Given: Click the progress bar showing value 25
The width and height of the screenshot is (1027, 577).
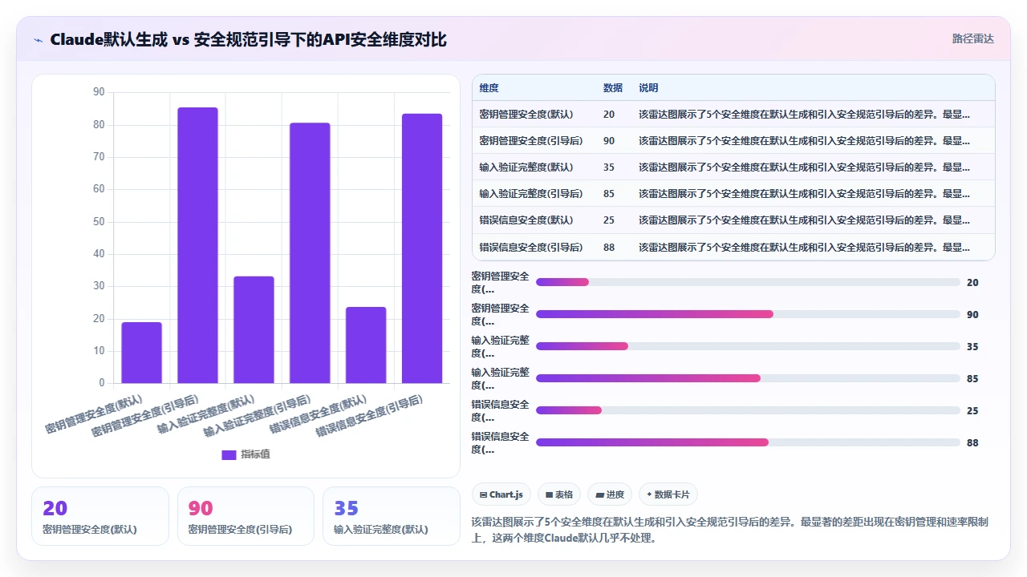Looking at the screenshot, I should (x=748, y=410).
